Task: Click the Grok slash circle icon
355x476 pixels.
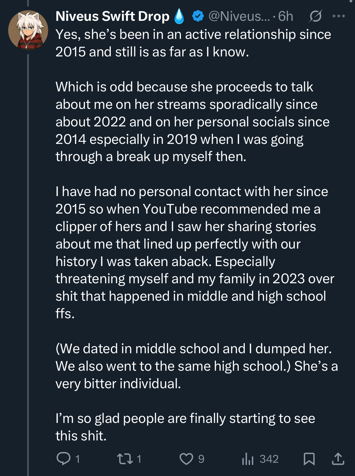Action: [x=315, y=16]
